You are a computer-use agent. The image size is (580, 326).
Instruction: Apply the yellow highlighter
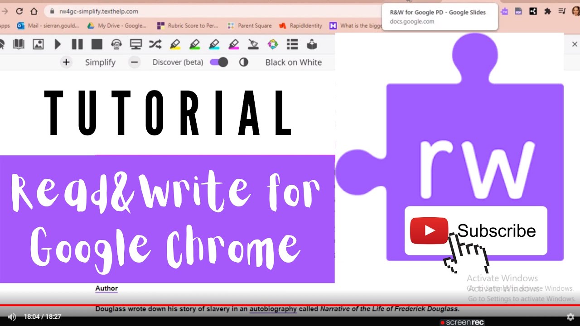point(175,44)
